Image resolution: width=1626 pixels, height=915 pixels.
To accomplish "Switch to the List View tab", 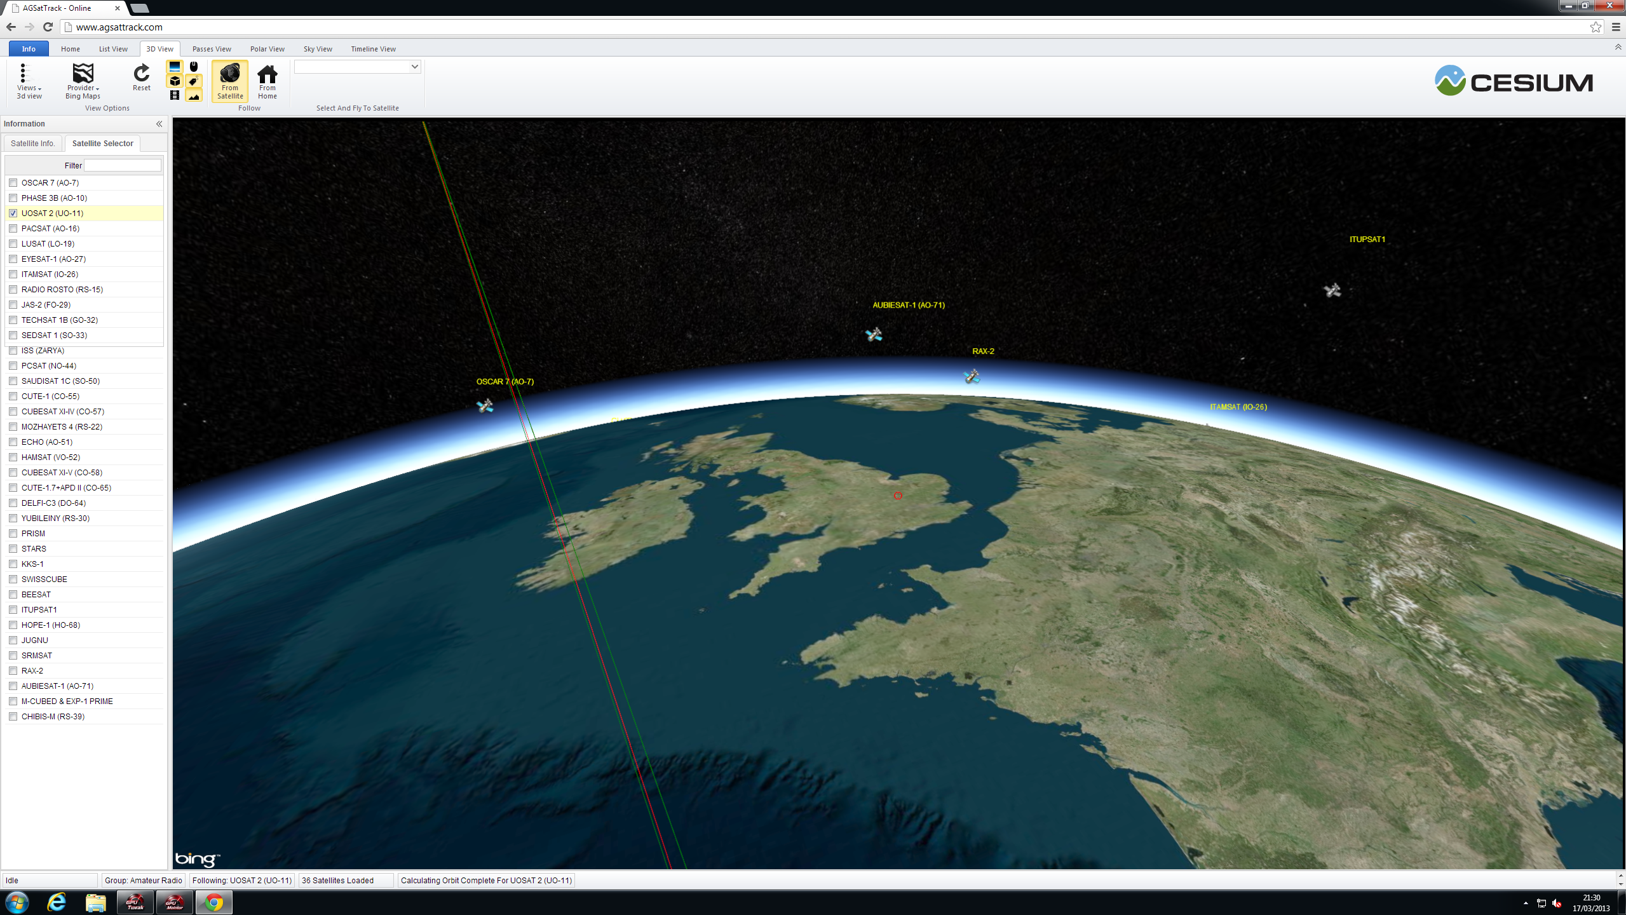I will click(113, 49).
